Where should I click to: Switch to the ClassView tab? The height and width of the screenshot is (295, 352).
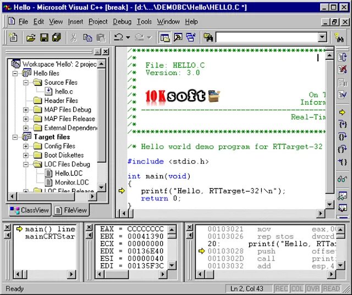pos(30,210)
